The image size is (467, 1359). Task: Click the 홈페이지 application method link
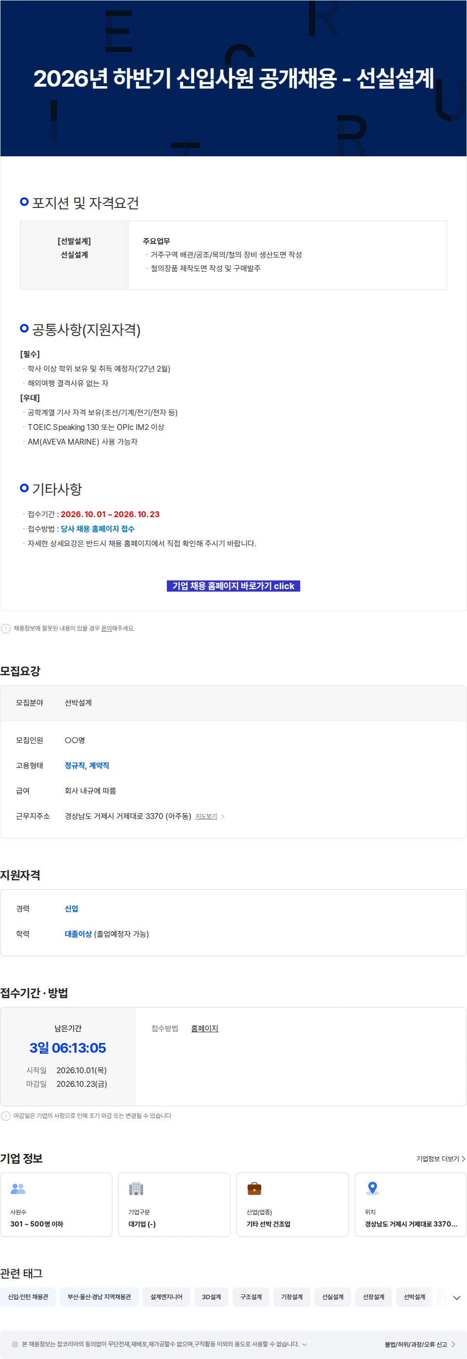(x=204, y=1028)
